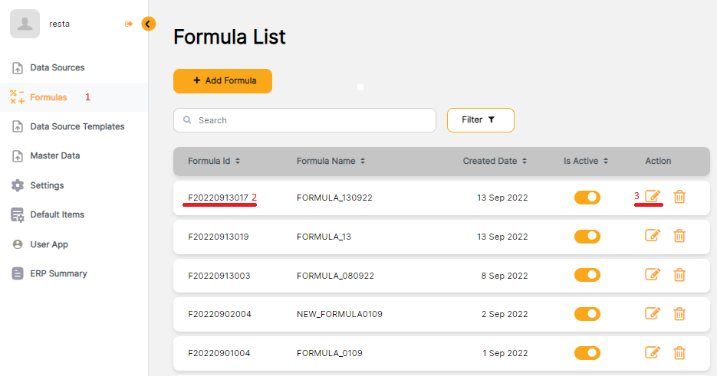
Task: Edit formula F20220913017
Action: click(653, 197)
